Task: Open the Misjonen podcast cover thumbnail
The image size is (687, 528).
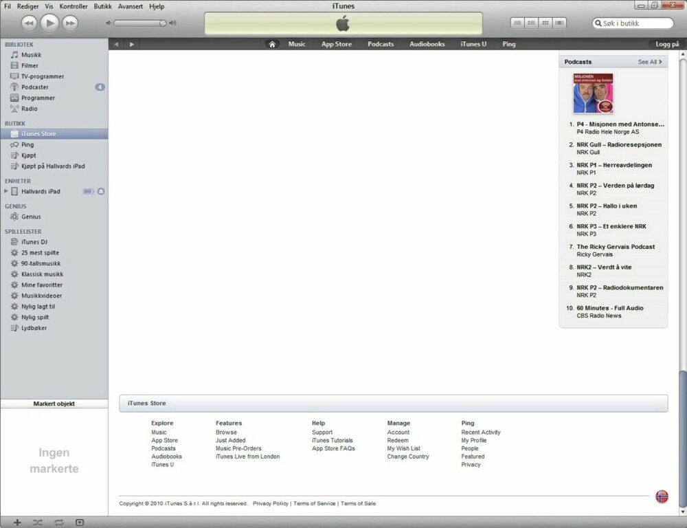Action: coord(593,93)
